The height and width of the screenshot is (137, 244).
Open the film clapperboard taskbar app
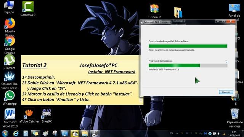pos(75,134)
